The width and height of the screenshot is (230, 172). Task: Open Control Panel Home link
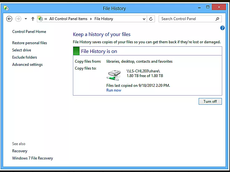pos(29,32)
